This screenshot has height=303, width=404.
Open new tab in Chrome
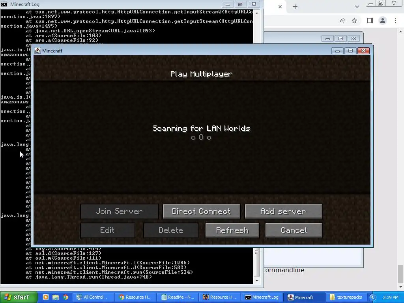click(295, 7)
